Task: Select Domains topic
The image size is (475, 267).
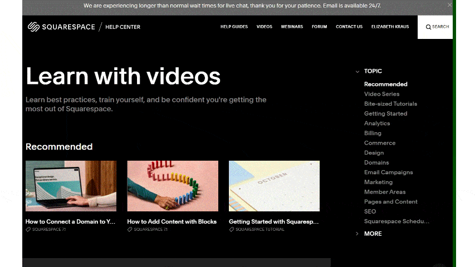Action: tap(376, 162)
